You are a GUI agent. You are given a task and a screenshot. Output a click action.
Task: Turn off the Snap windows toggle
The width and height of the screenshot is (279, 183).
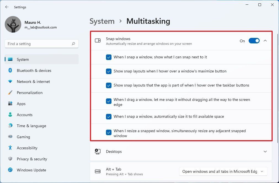(254, 41)
